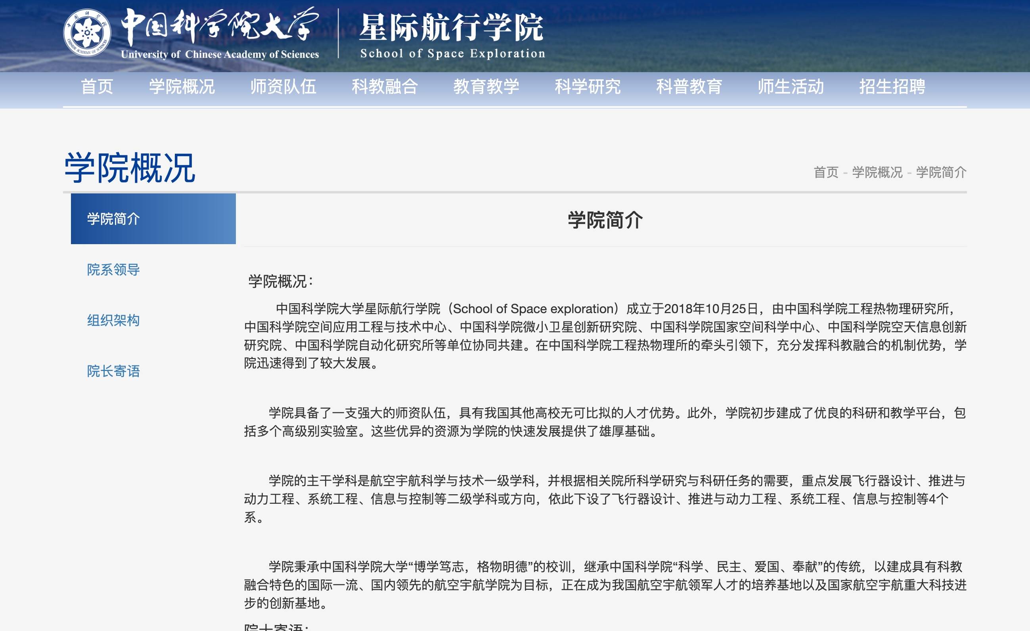The image size is (1030, 631).
Task: Select 科教融合 from the navigation bar
Action: (385, 87)
